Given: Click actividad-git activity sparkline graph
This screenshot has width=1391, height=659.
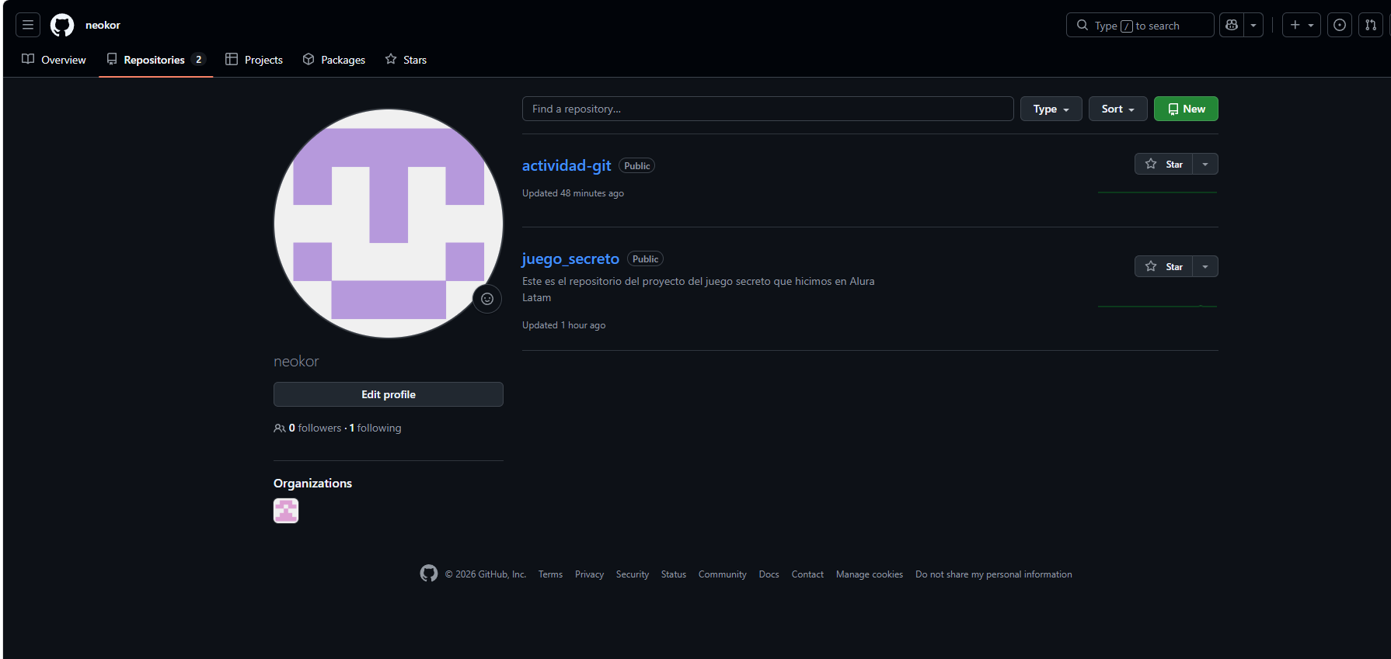Looking at the screenshot, I should (1157, 192).
